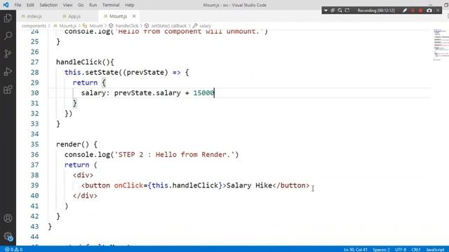The image size is (449, 252).
Task: Expand the recorder dropdown arrow
Action: [x=326, y=10]
